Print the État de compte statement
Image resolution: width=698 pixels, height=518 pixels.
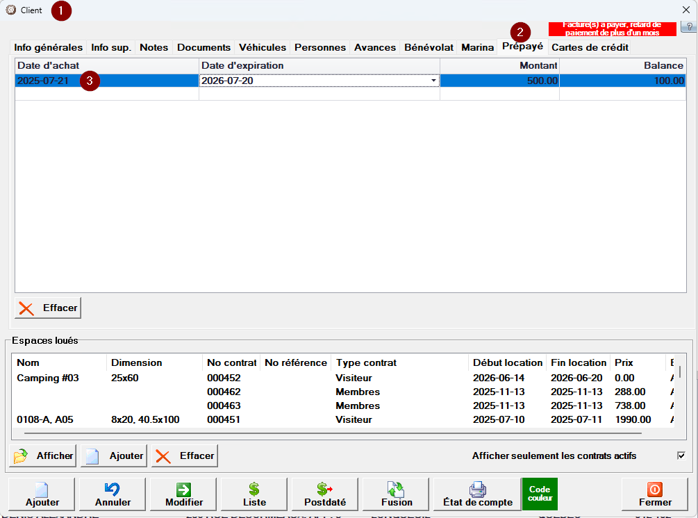coord(477,494)
